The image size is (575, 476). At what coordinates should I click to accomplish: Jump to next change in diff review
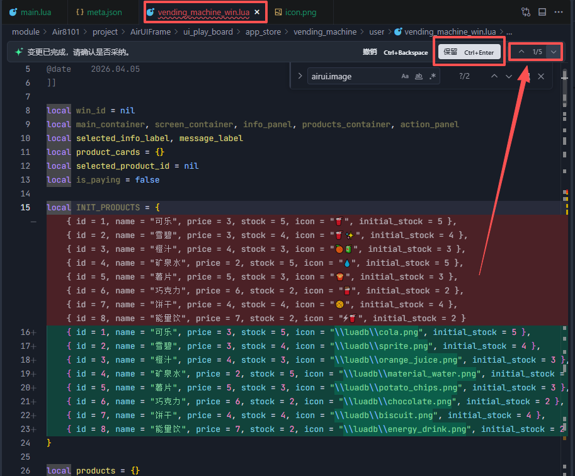click(554, 52)
